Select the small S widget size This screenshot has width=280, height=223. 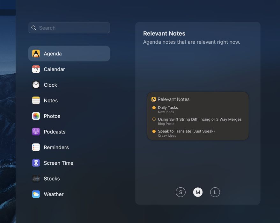pyautogui.click(x=181, y=192)
